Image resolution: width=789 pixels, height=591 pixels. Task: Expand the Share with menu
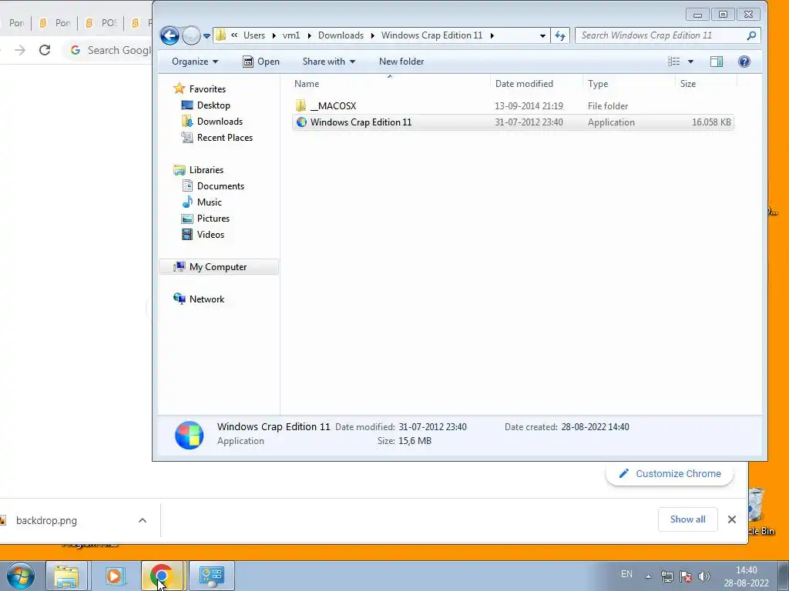(328, 62)
